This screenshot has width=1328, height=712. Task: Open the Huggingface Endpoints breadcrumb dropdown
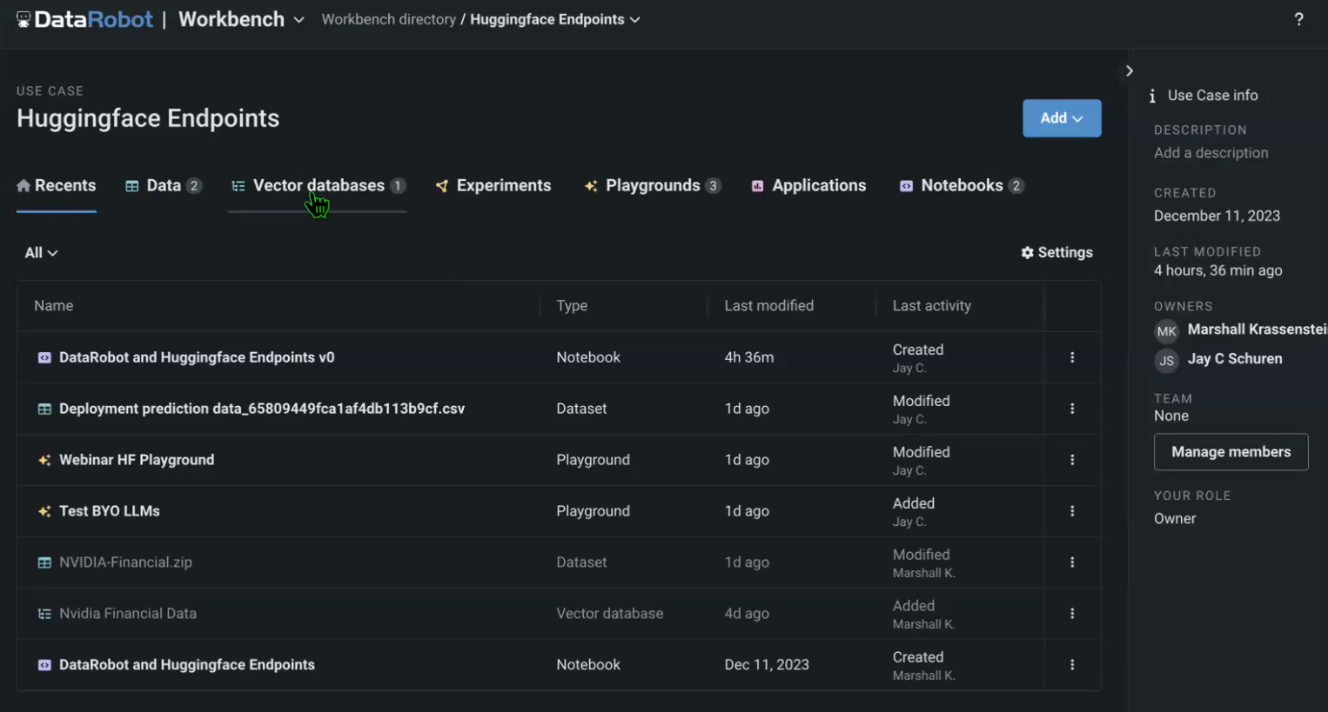(x=635, y=19)
